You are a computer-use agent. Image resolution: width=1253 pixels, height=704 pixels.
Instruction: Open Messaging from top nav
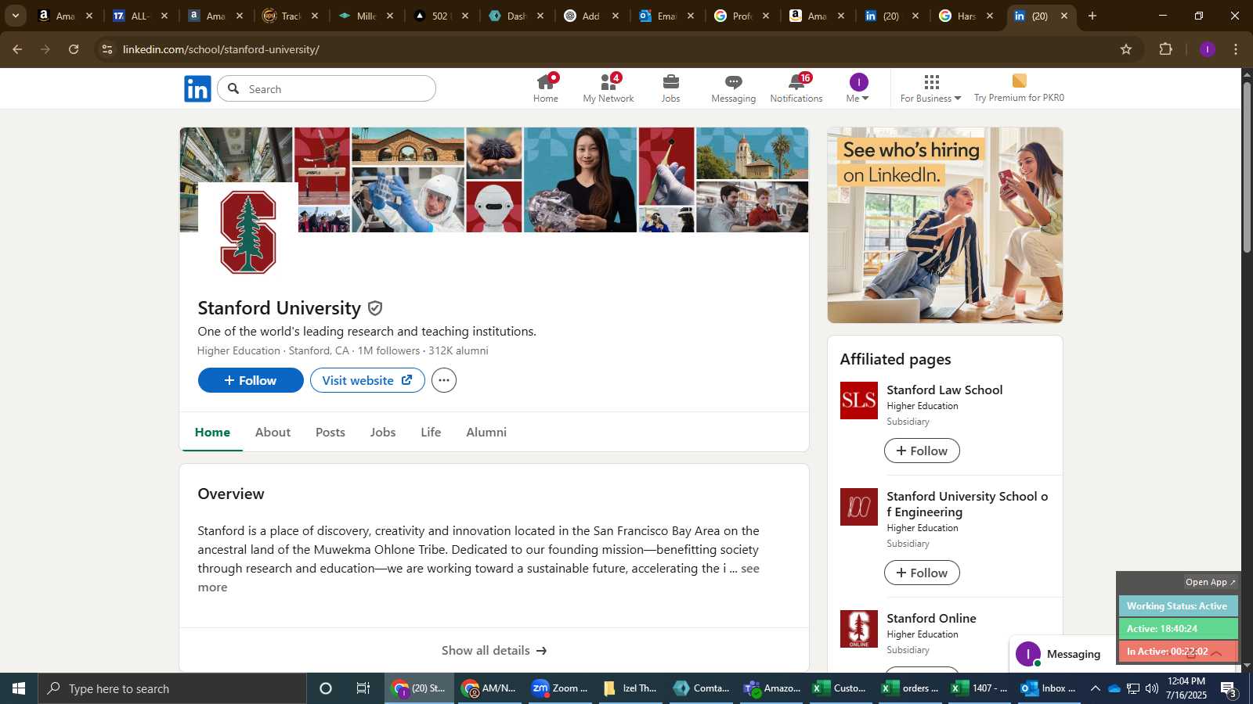point(734,88)
